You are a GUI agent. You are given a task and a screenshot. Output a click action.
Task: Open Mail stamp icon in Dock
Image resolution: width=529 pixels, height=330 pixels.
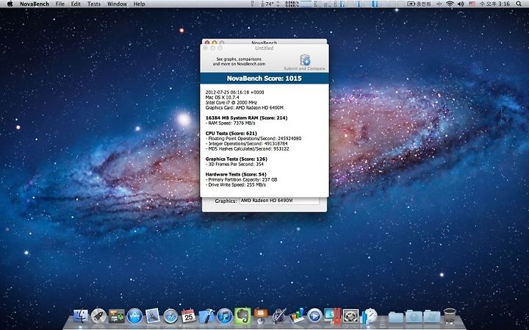[153, 316]
